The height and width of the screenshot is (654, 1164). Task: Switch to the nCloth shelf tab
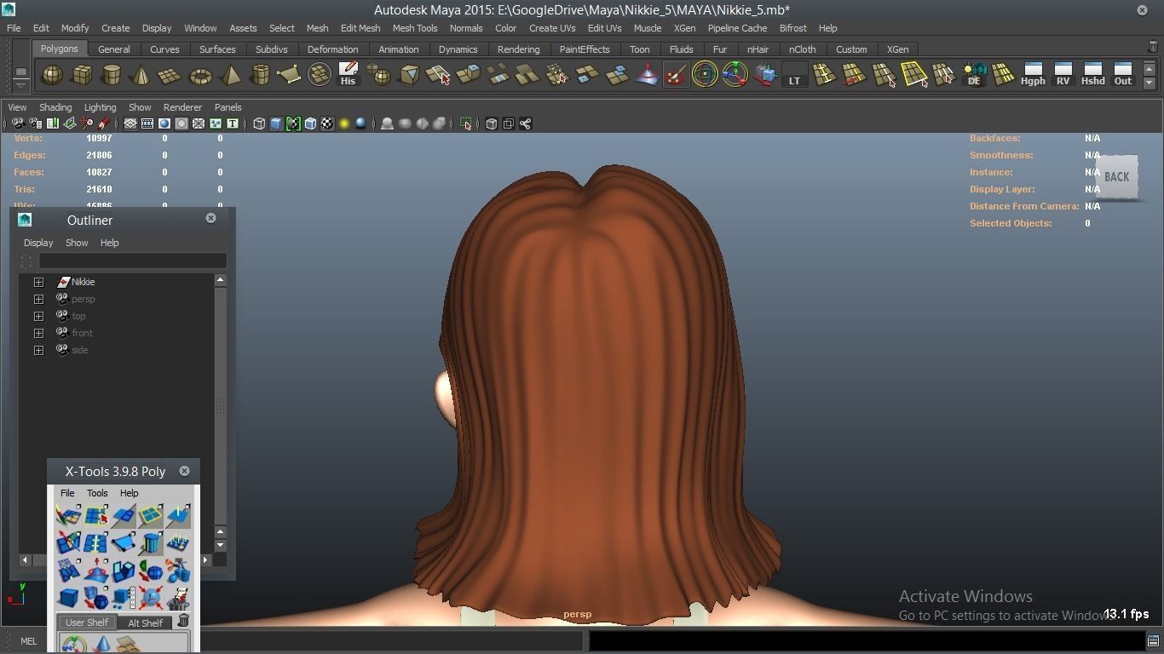(x=802, y=49)
